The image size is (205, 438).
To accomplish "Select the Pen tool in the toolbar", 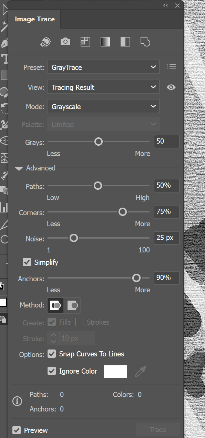I will point(4,43).
